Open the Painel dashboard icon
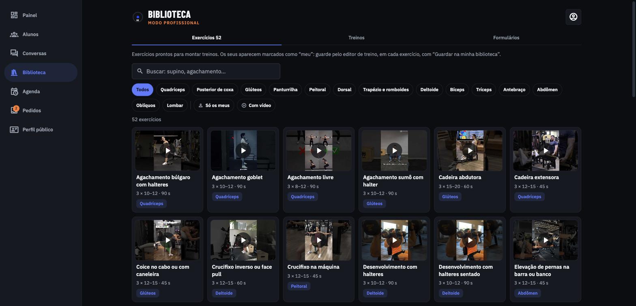Screen dimensions: 636x306 point(14,15)
